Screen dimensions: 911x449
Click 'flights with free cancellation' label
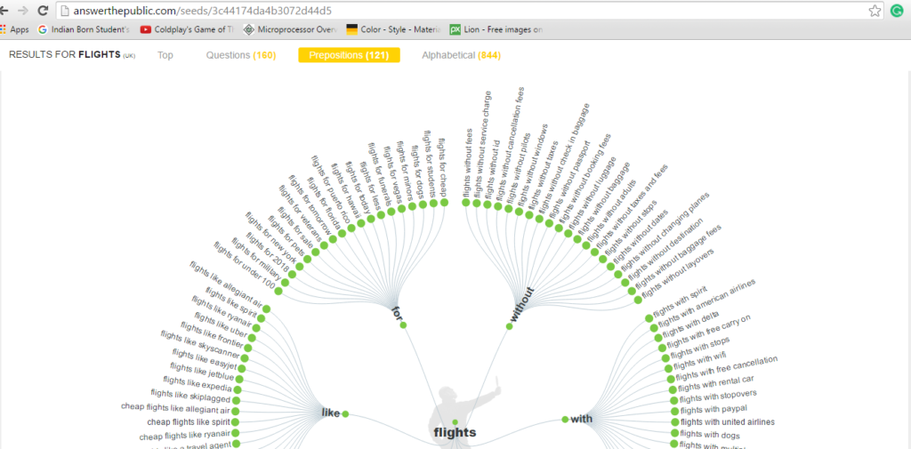coord(727,368)
